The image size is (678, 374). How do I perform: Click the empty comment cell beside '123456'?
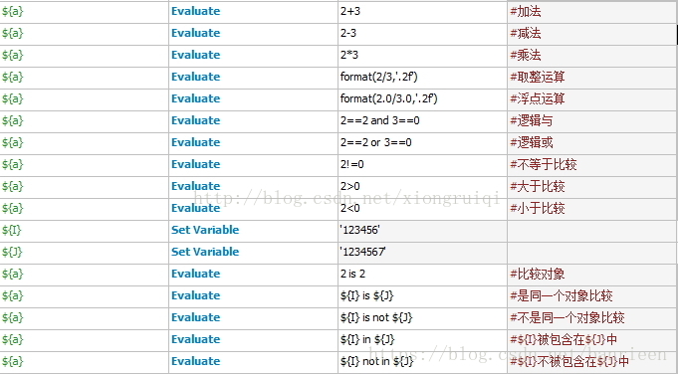pyautogui.click(x=592, y=231)
